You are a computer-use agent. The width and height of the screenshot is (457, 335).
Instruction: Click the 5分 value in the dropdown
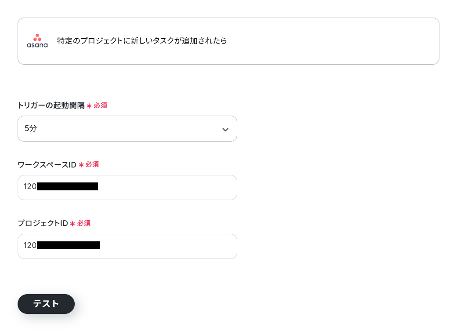click(31, 128)
